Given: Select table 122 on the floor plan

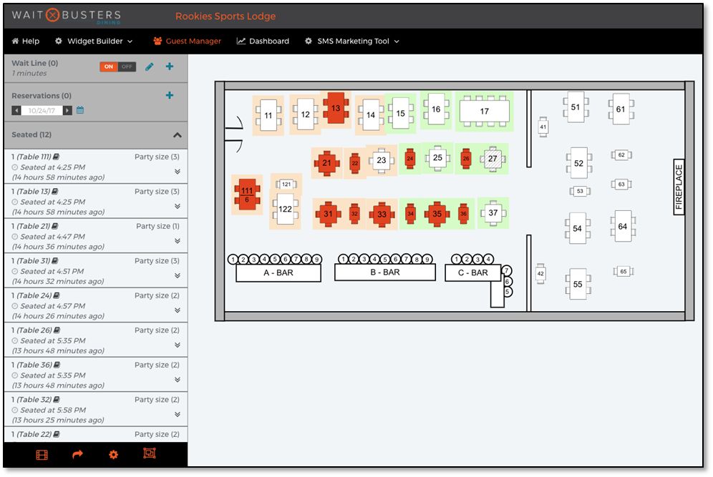Looking at the screenshot, I should 285,209.
